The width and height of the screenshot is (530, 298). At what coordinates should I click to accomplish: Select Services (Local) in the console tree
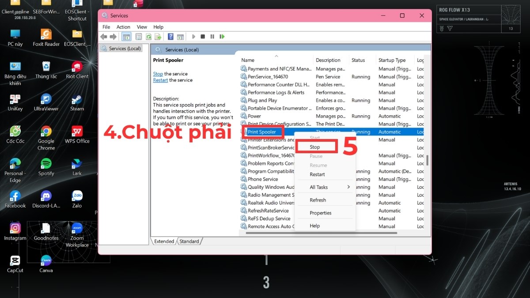121,49
